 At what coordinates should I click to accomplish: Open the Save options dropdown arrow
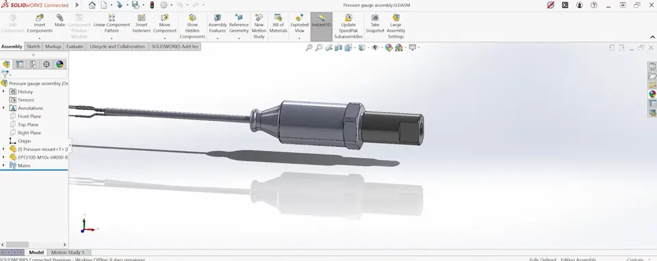click(x=143, y=5)
